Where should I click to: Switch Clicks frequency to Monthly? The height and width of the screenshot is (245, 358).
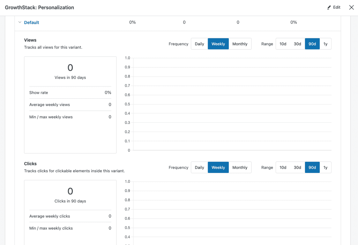(x=240, y=167)
